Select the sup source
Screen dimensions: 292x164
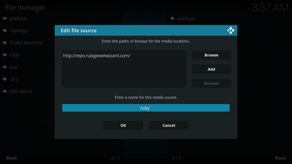13,67
